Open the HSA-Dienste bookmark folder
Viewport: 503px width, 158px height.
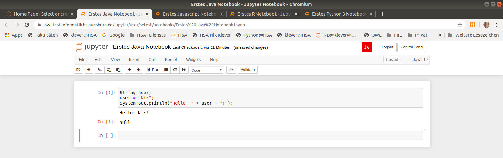click(x=148, y=35)
